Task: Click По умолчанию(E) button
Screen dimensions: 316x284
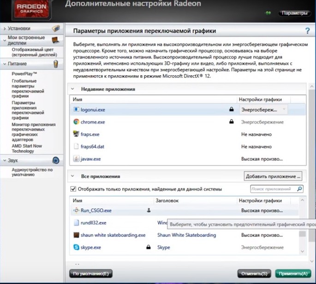Action: coord(91,274)
